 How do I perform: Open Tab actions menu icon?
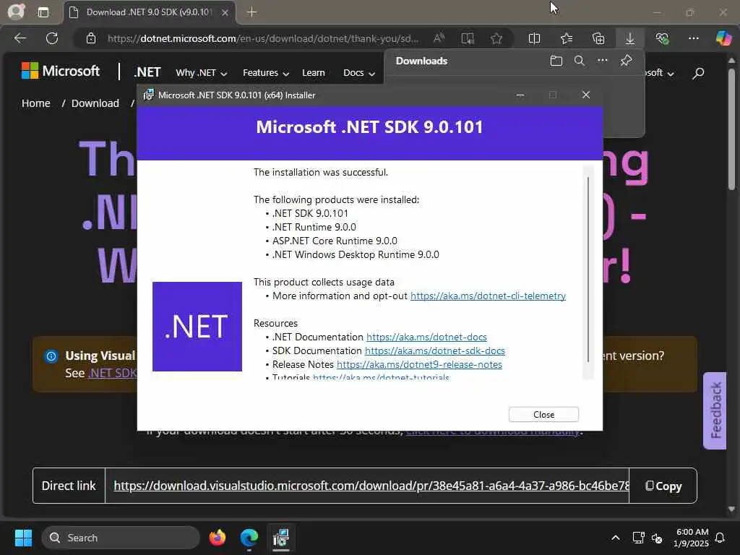[x=43, y=12]
